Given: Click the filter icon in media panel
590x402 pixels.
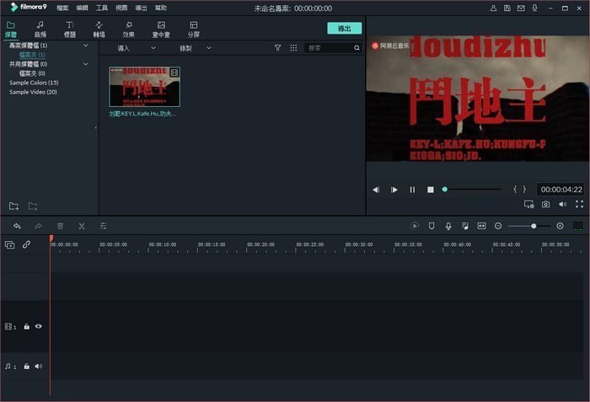Looking at the screenshot, I should [277, 48].
